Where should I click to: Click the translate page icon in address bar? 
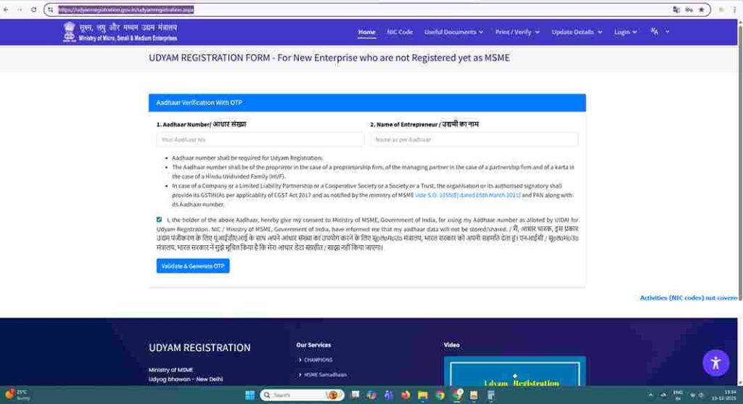[x=676, y=9]
